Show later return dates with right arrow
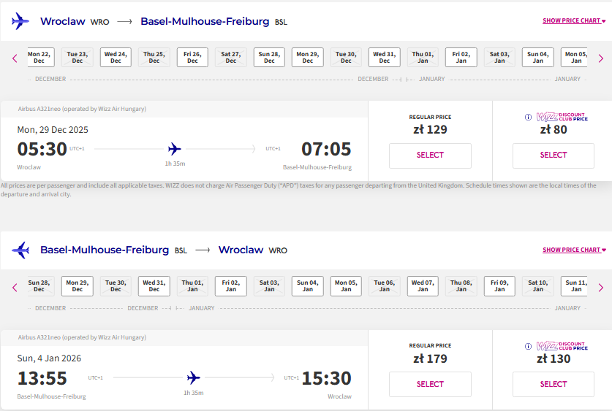Screen dimensions: 612x411 click(x=601, y=288)
